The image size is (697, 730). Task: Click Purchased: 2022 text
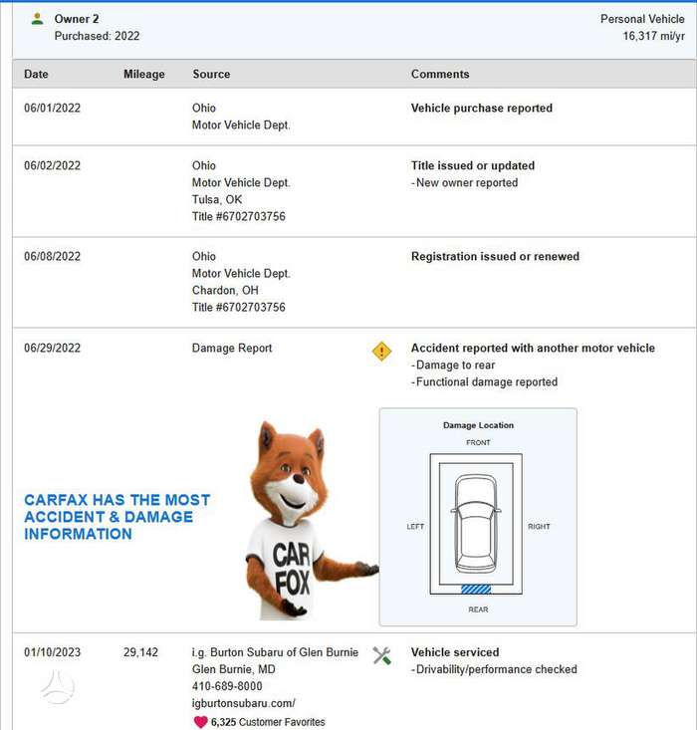[97, 36]
